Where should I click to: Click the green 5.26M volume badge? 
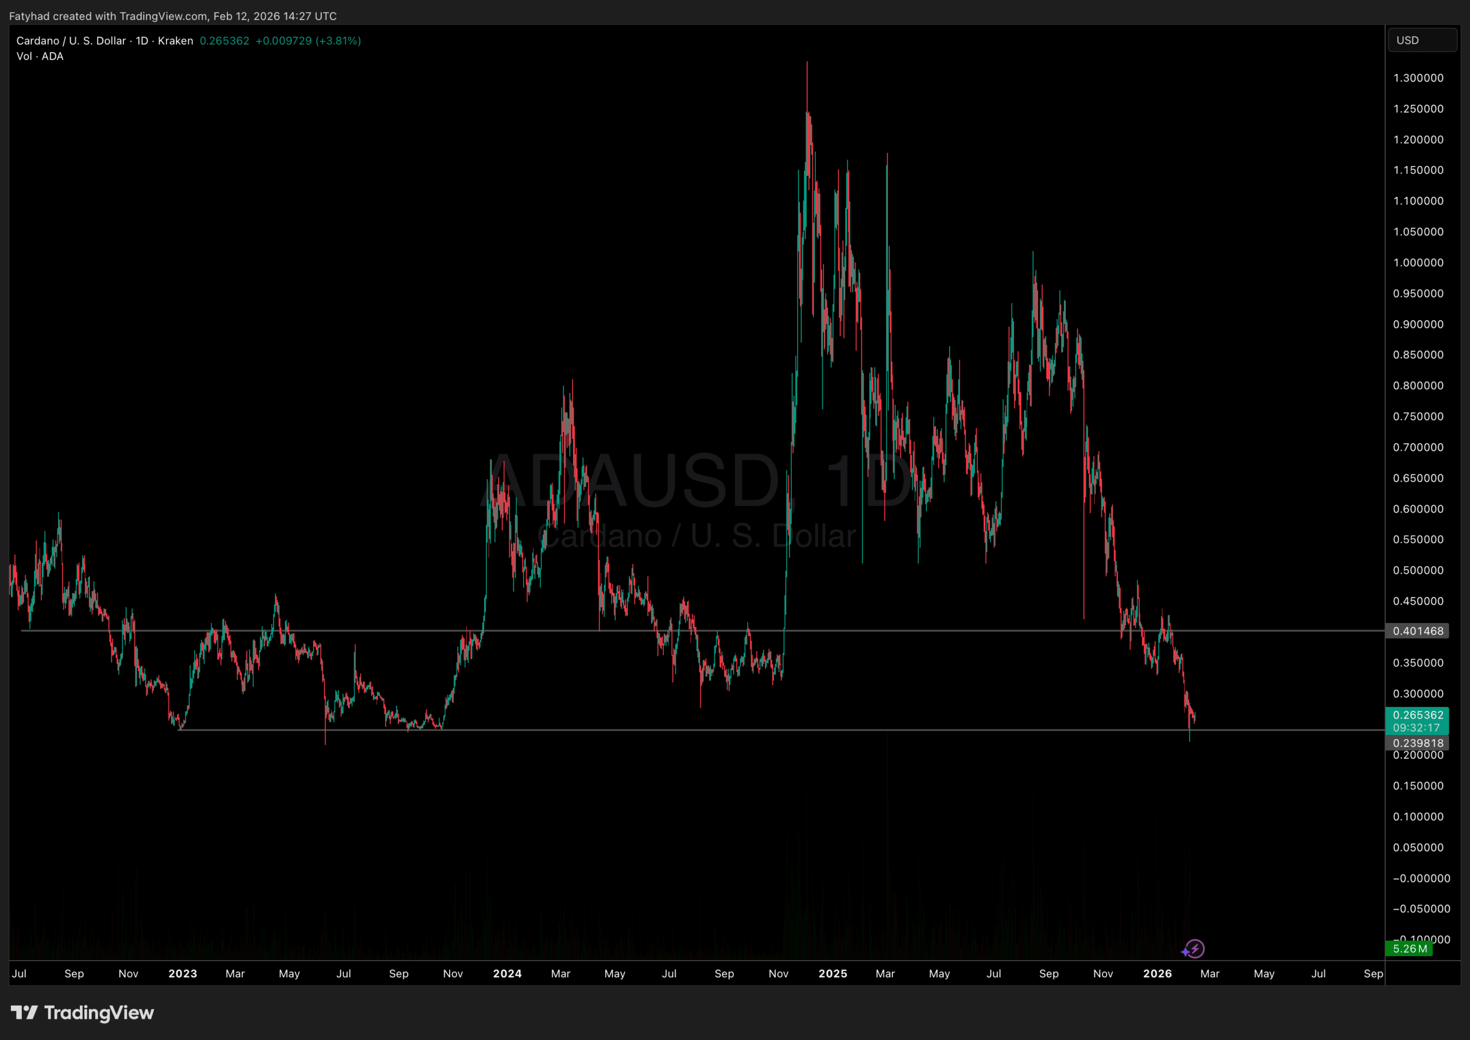(1409, 949)
